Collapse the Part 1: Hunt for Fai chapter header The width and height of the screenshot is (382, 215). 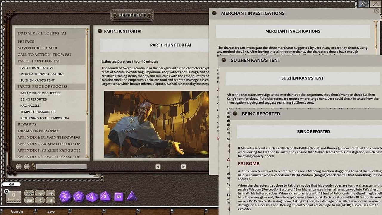pyautogui.click(x=50, y=61)
